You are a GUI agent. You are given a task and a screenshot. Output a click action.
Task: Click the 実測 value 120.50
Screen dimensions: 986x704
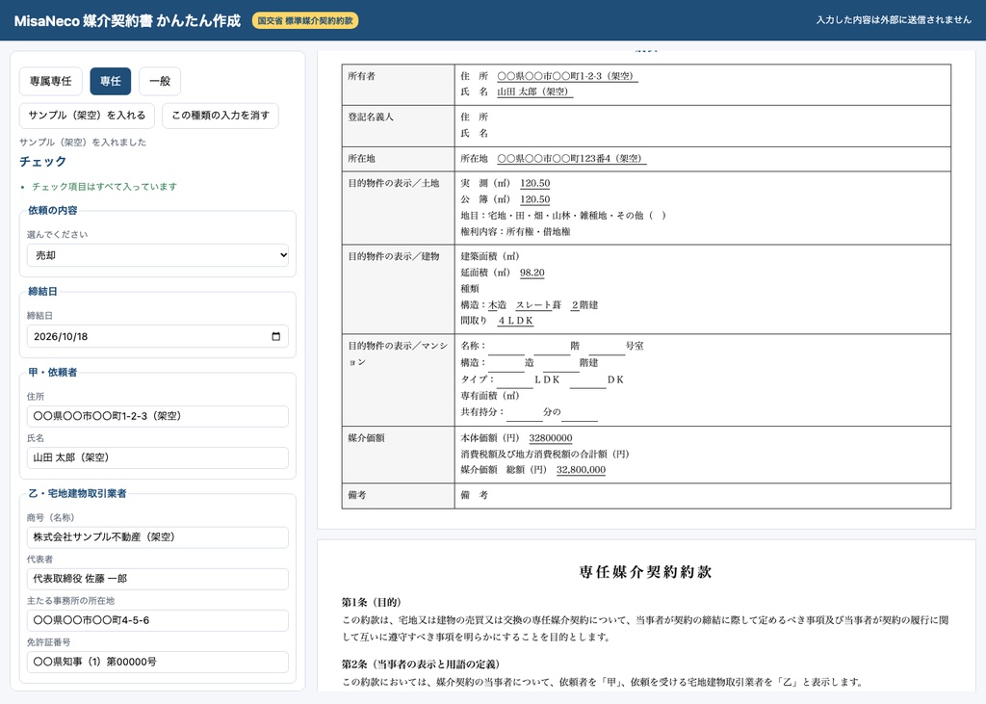click(x=535, y=183)
